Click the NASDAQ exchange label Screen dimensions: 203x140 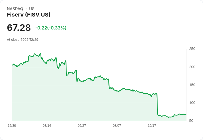pos(15,9)
